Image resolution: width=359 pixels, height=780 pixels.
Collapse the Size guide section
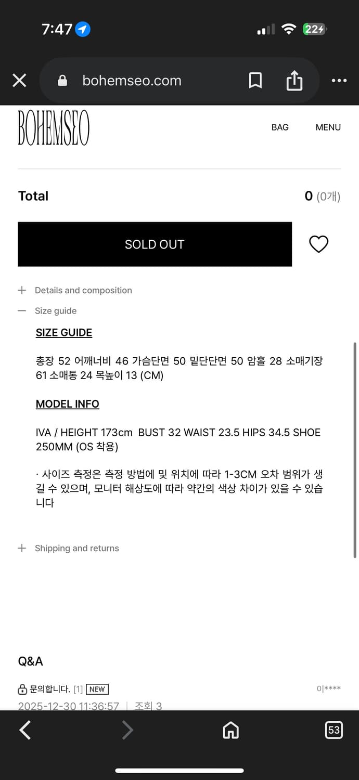56,310
